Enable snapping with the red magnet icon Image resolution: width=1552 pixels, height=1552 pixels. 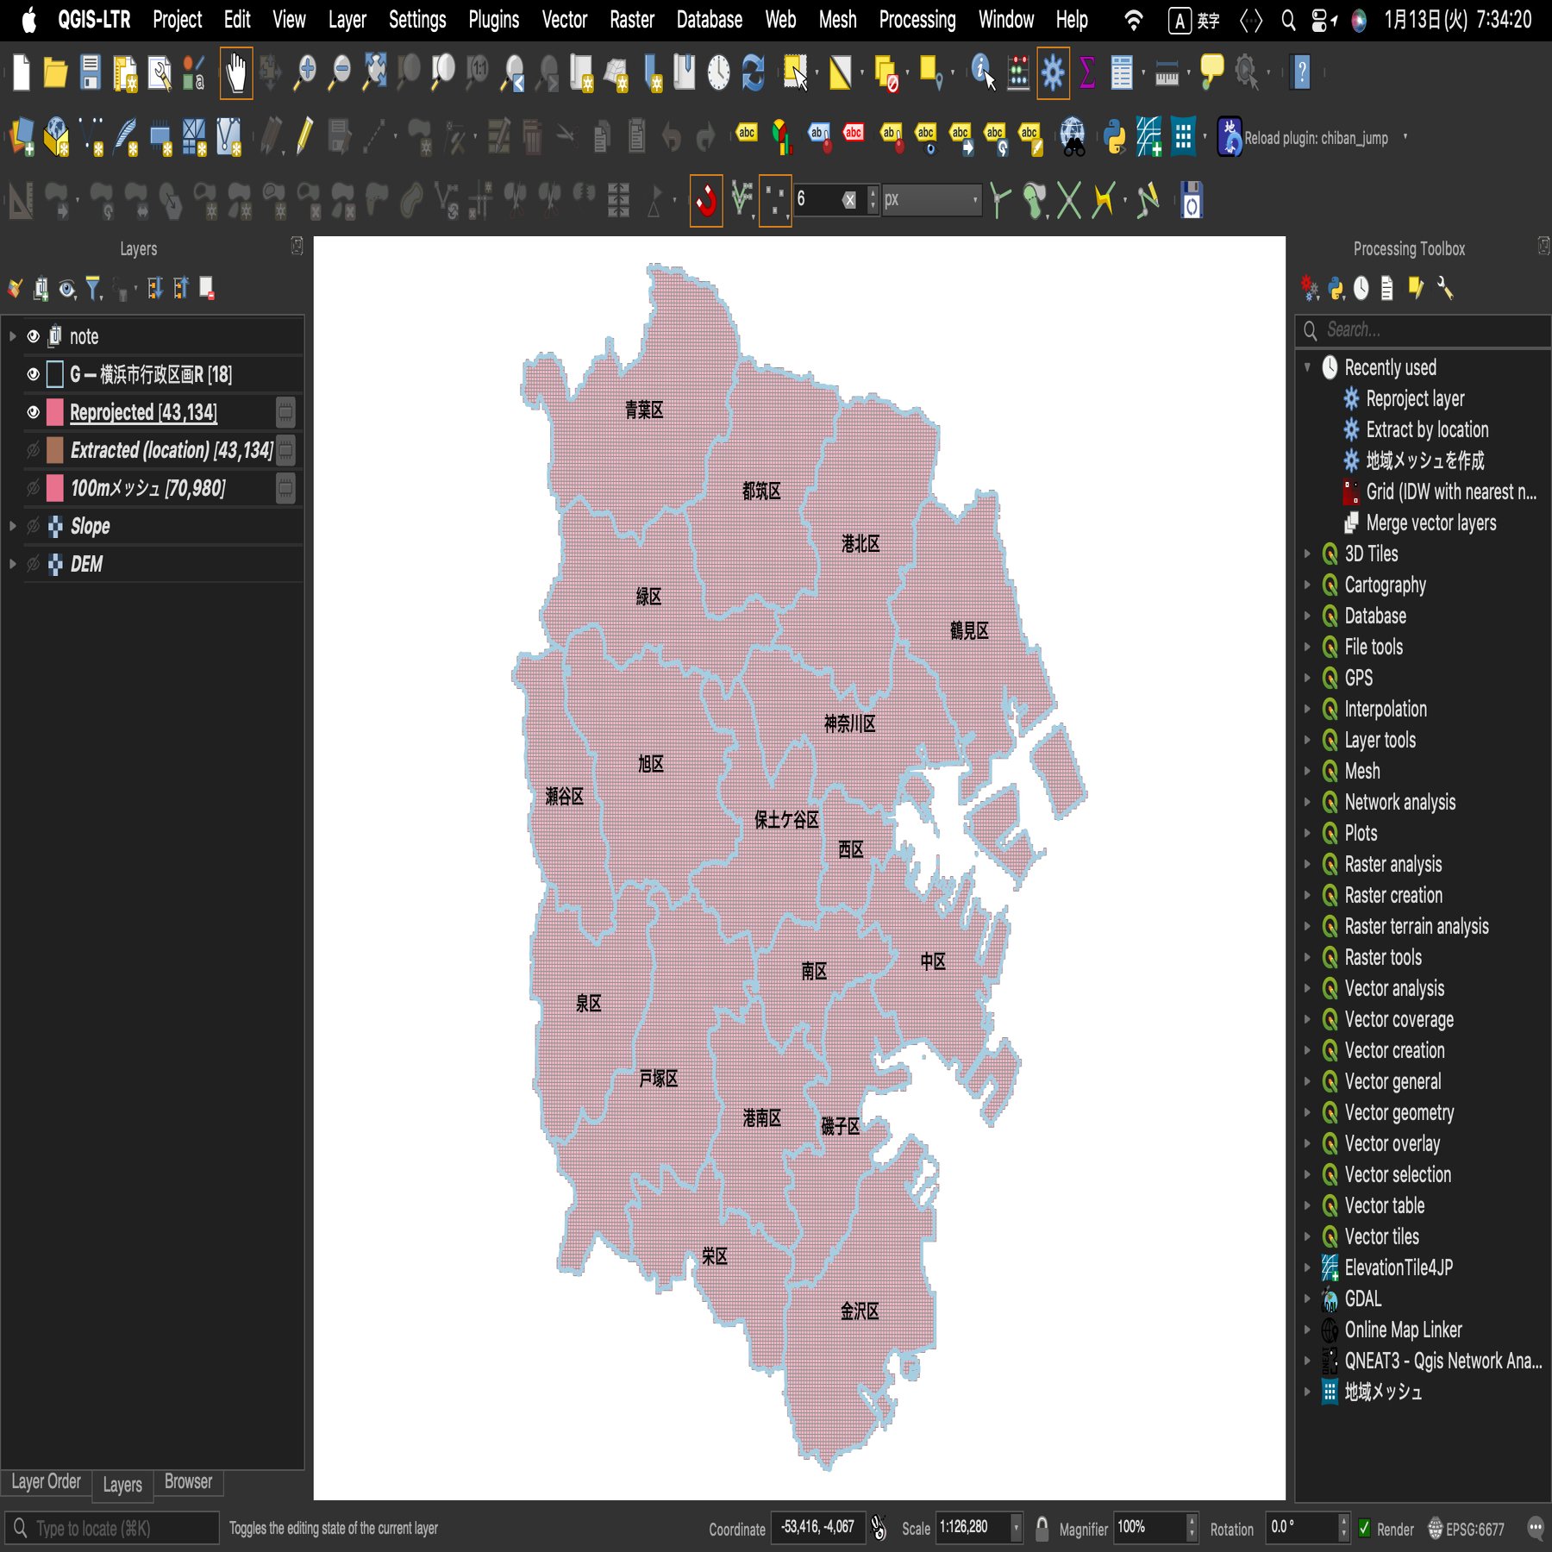tap(706, 201)
